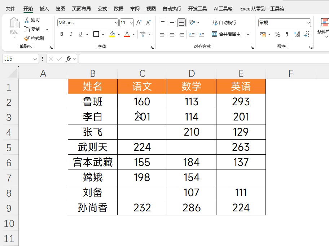
Task: Open the text orientation dropdown arrow
Action: pos(198,23)
